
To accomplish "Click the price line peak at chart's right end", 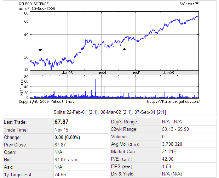I will (x=197, y=17).
